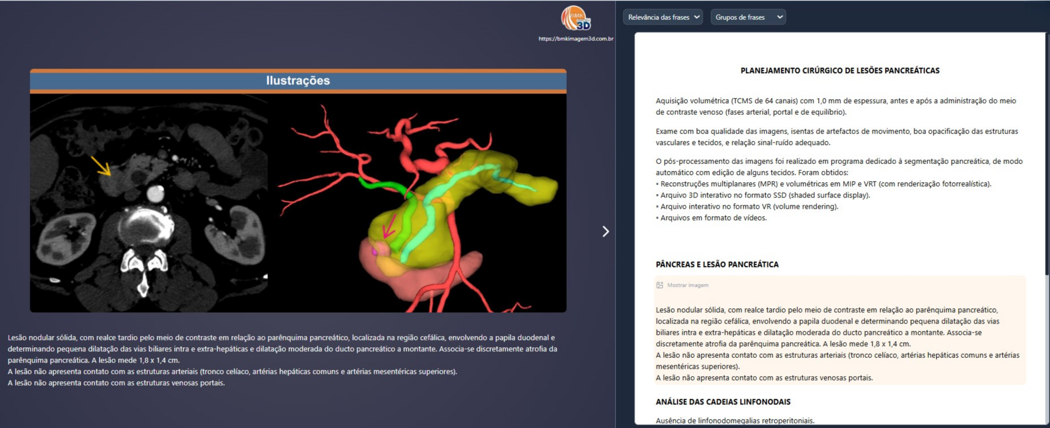The height and width of the screenshot is (428, 1050).
Task: Click the caption line about estruturas venosas portais
Action: 116,383
